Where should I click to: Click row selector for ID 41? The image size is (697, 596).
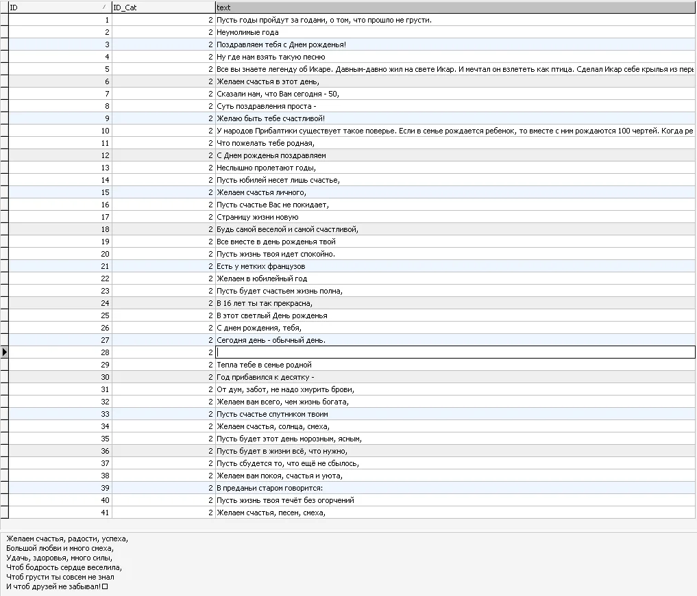point(4,513)
